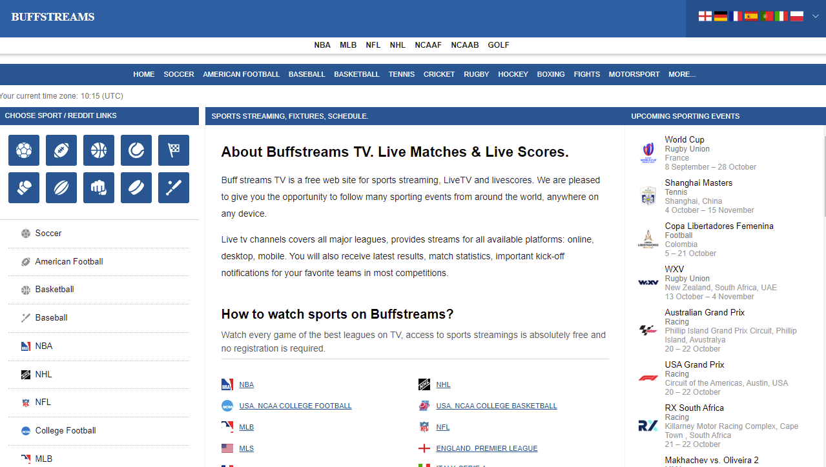
Task: Click the NBA logo in the links list
Action: point(227,384)
